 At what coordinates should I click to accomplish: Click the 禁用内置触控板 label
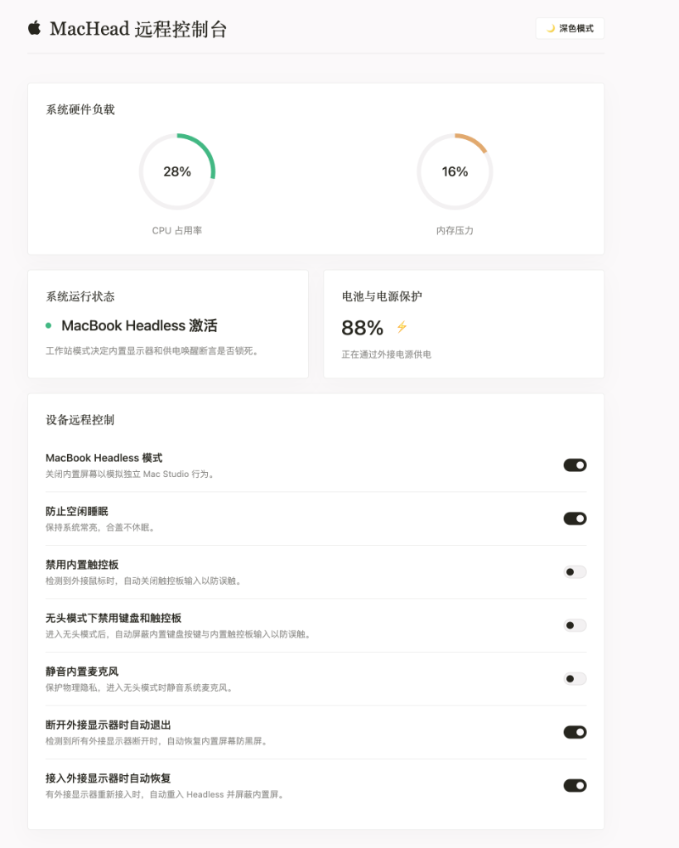[82, 565]
